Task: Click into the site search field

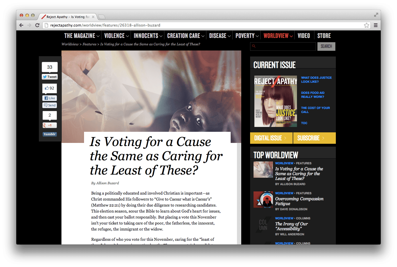Action: click(283, 46)
